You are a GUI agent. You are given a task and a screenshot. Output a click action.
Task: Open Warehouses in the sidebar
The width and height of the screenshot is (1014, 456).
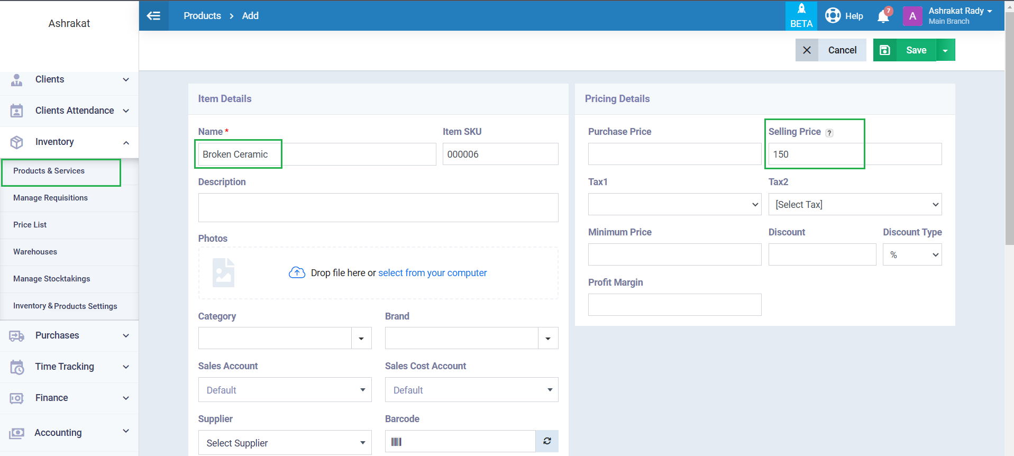35,252
